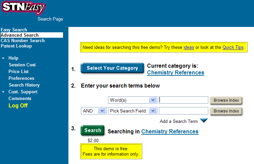Click the second Browse Index button

pos(226,111)
